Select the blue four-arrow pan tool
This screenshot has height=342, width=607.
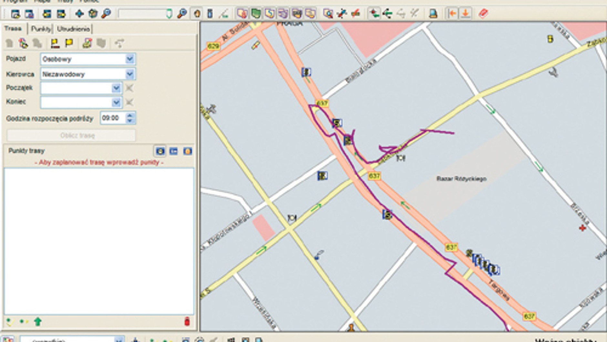coord(79,14)
